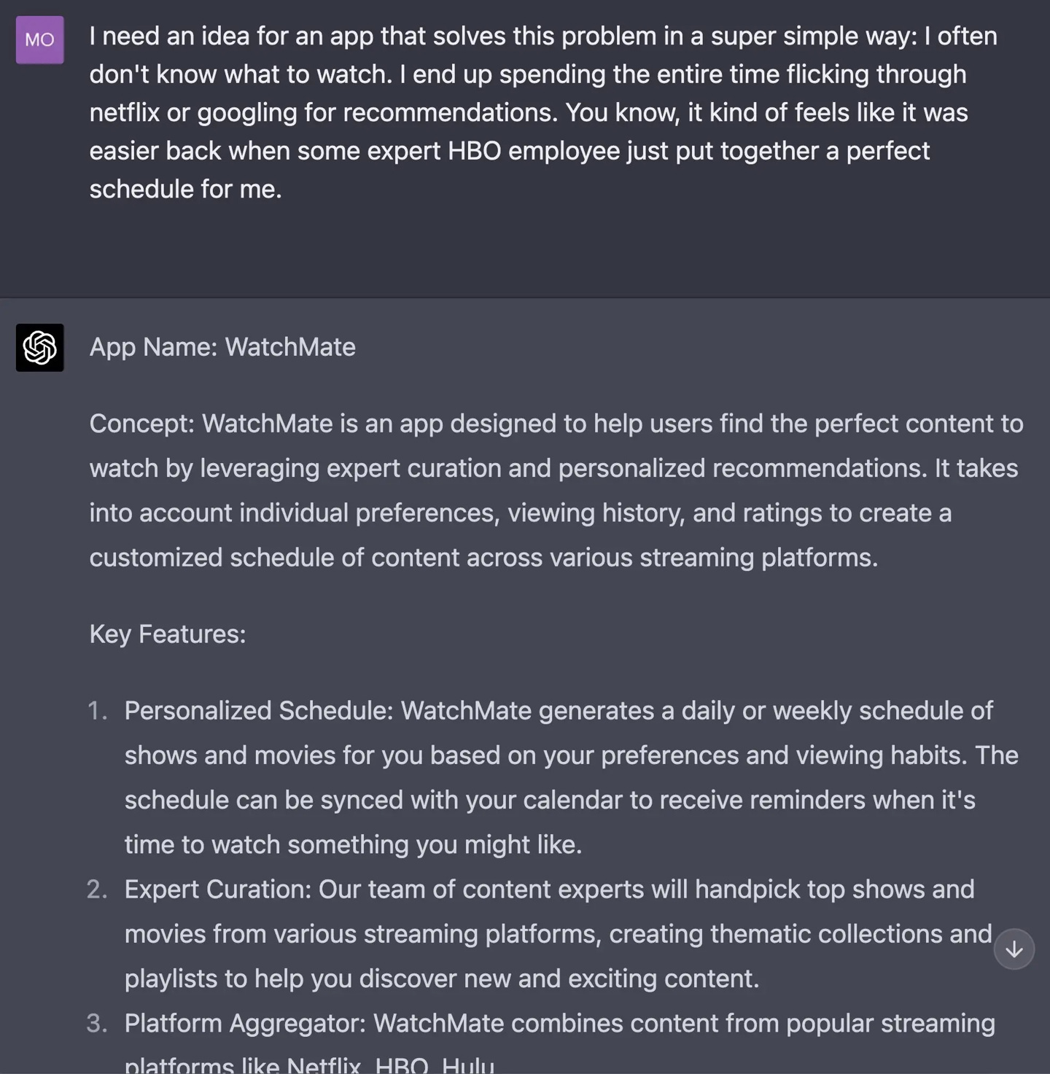This screenshot has width=1050, height=1074.
Task: Click the number "2." beside Expert Curation
Action: click(x=98, y=890)
